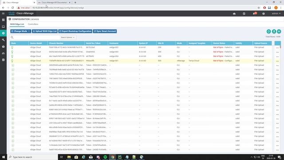
Task: Open the Tools wrench in left sidebar
Action: tap(3, 40)
